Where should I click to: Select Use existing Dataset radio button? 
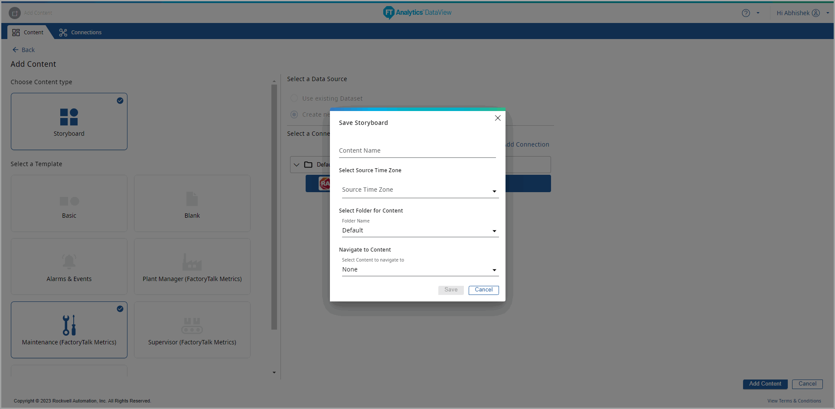[294, 98]
